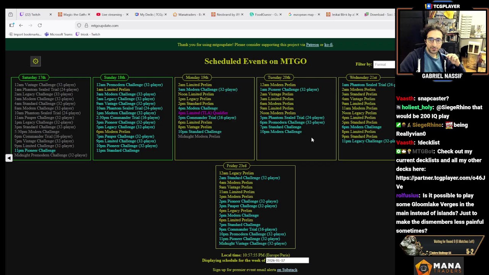Click the week date field 2026-01-17
This screenshot has width=489, height=275.
coord(287,260)
